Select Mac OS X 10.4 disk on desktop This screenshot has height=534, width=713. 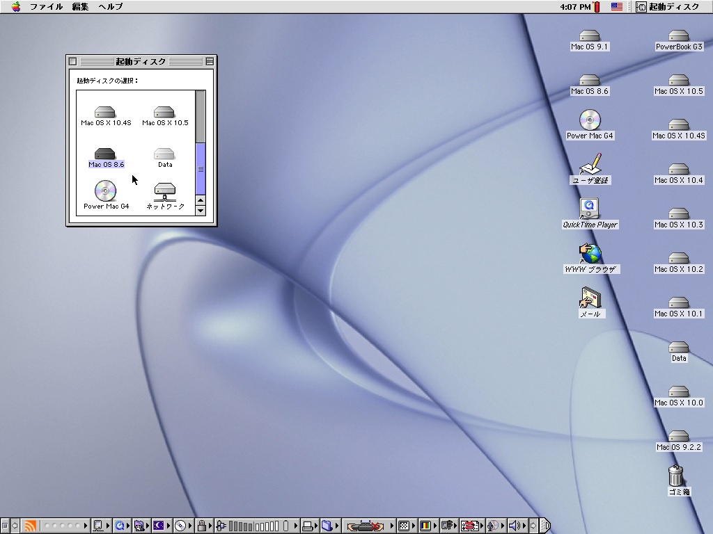click(x=678, y=173)
